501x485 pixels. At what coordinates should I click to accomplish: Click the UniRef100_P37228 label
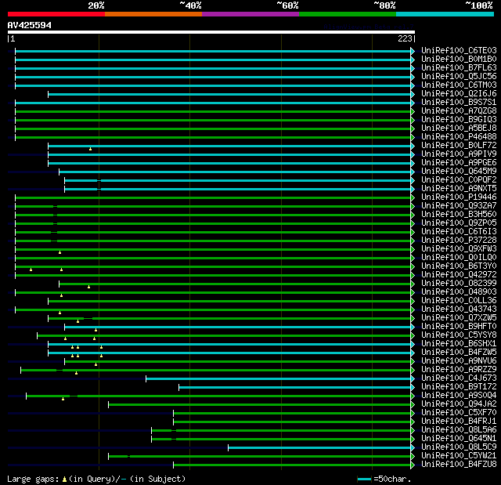coord(459,241)
